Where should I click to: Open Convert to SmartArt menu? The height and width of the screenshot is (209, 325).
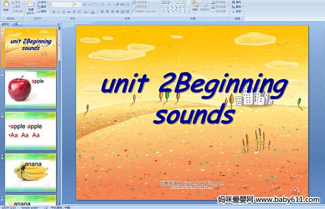click(x=146, y=11)
